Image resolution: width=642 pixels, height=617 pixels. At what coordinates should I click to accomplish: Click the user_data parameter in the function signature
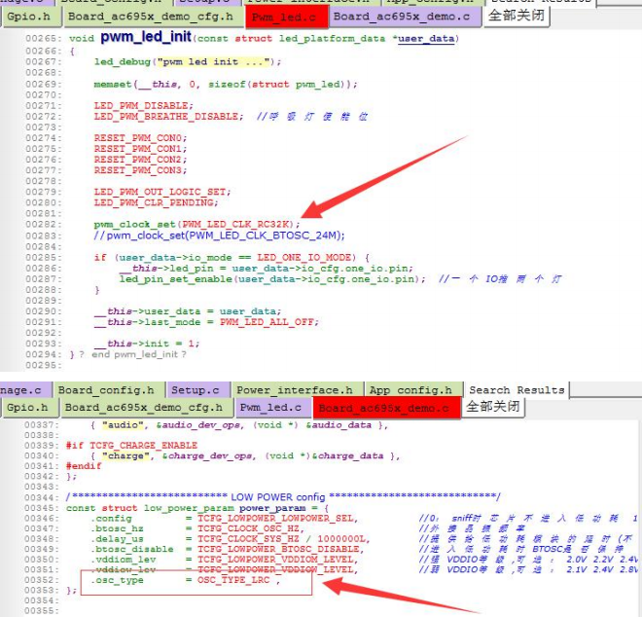click(x=426, y=39)
